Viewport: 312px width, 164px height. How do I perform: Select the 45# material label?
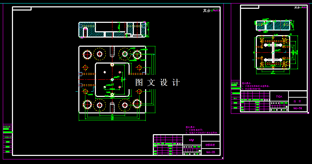tap(191, 140)
